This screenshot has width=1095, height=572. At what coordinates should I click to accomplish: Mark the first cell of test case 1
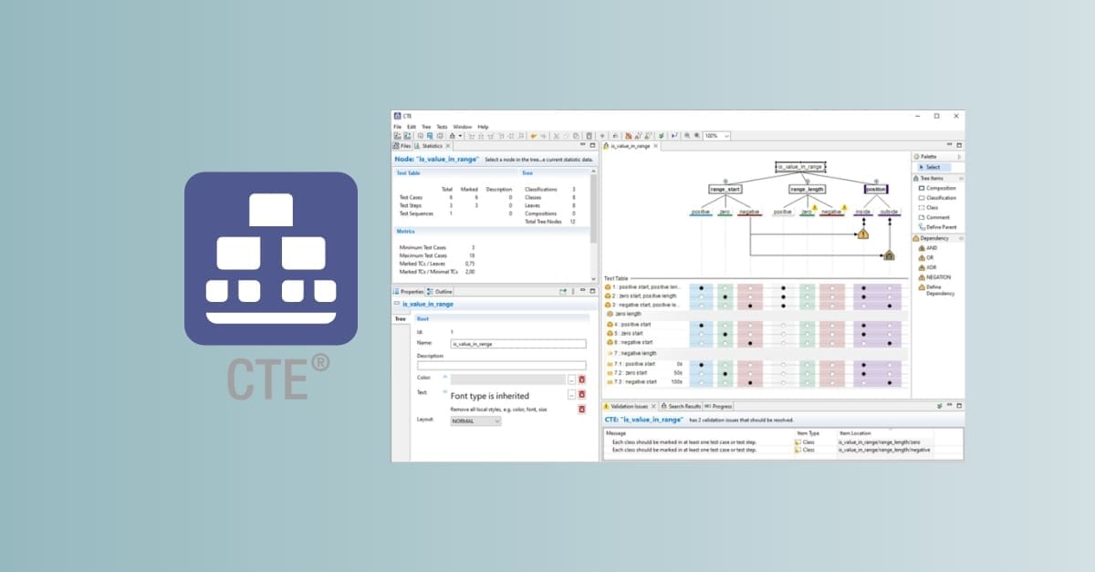(701, 287)
